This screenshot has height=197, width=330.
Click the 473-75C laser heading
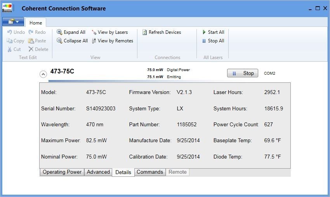click(62, 71)
